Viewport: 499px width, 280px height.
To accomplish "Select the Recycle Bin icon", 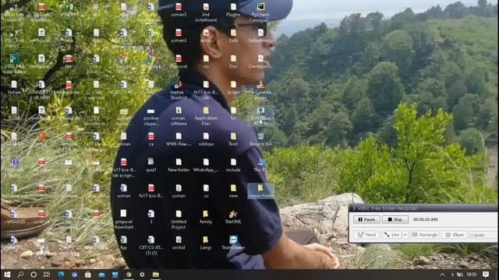I will pos(260,140).
